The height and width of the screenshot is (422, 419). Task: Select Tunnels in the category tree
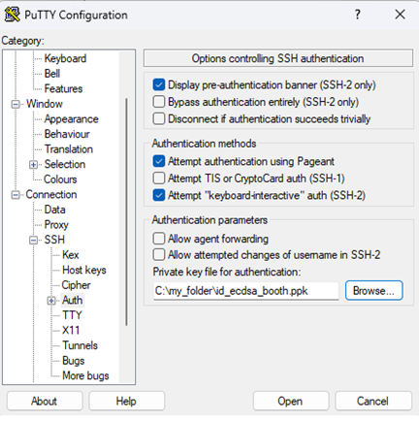[x=80, y=345]
